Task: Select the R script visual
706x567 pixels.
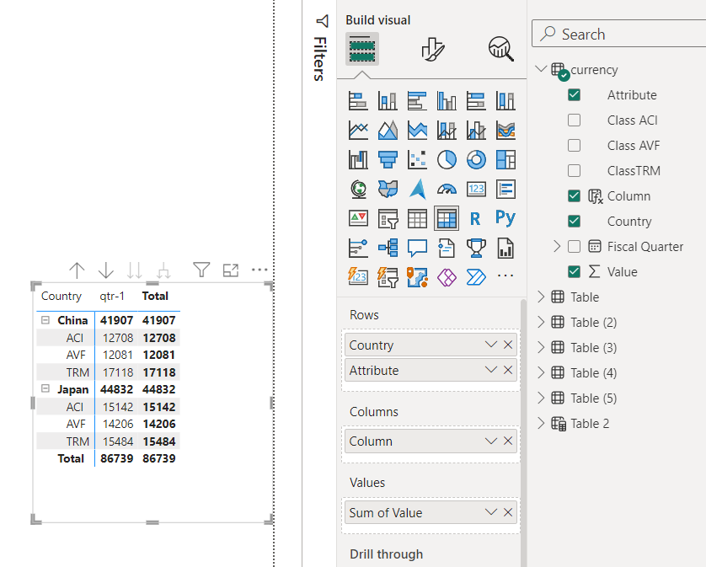Action: pos(475,218)
